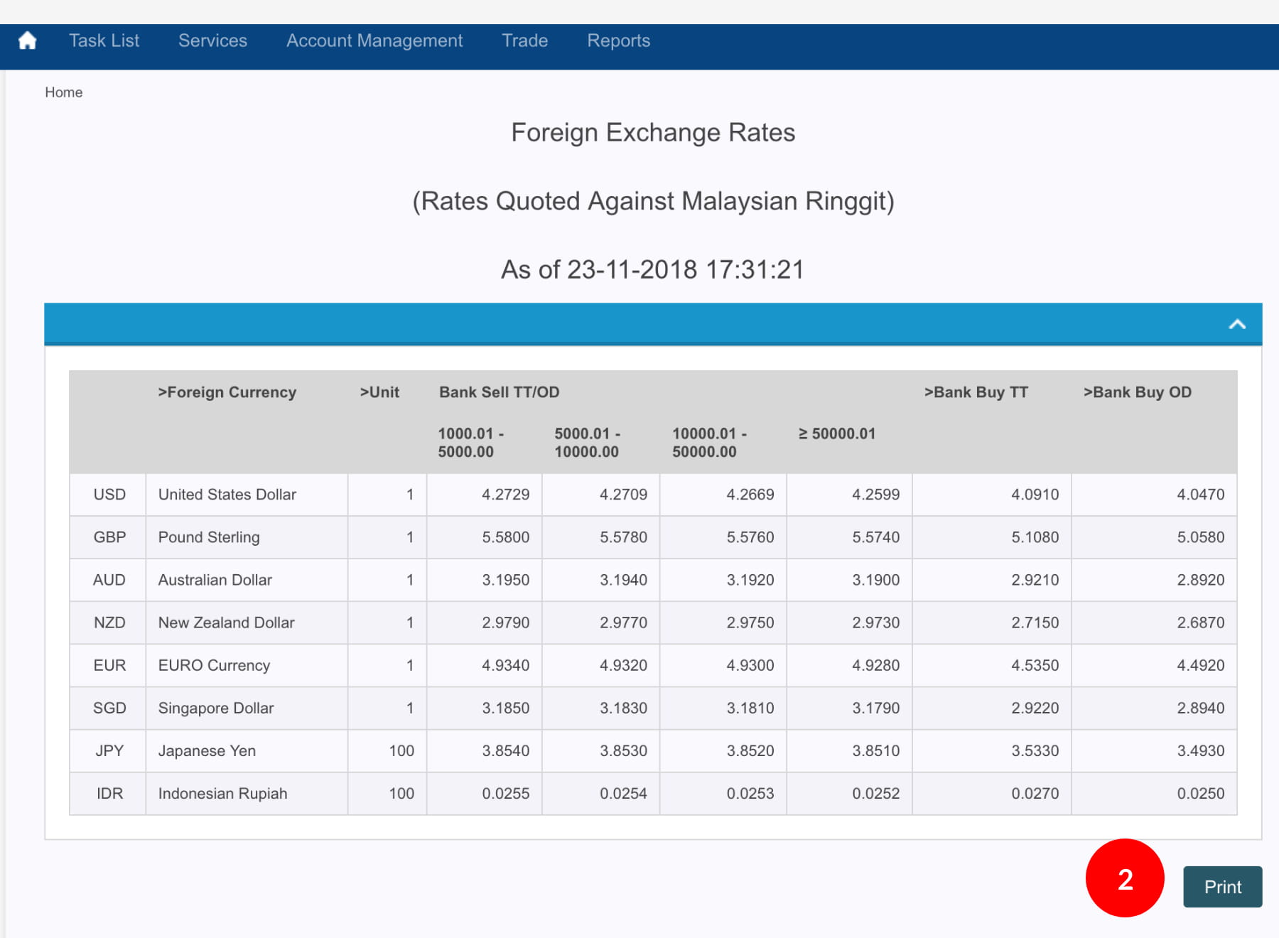Sort by Bank Buy OD column header
Viewport: 1279px width, 938px height.
coord(1137,392)
